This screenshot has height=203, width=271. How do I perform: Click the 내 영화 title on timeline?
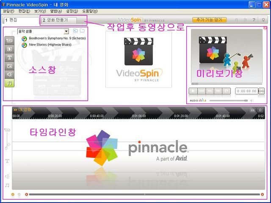pos(25,110)
